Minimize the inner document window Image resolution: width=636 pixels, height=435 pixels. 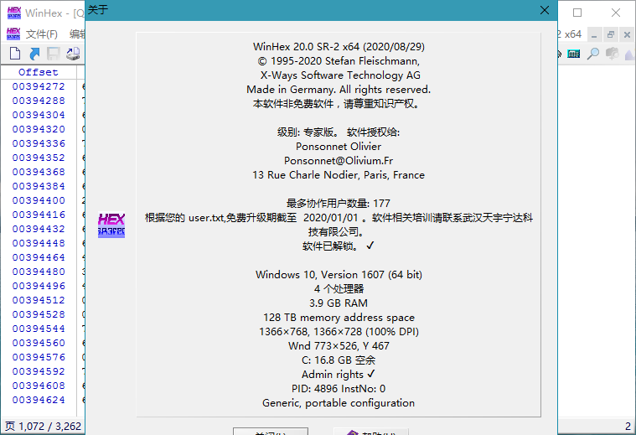[x=594, y=34]
